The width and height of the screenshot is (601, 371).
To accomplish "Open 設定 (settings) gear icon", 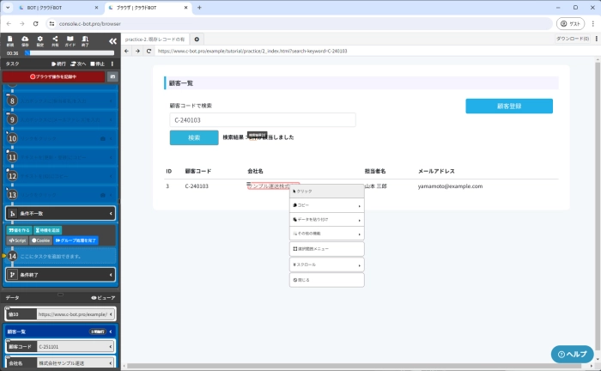I will (x=39, y=40).
